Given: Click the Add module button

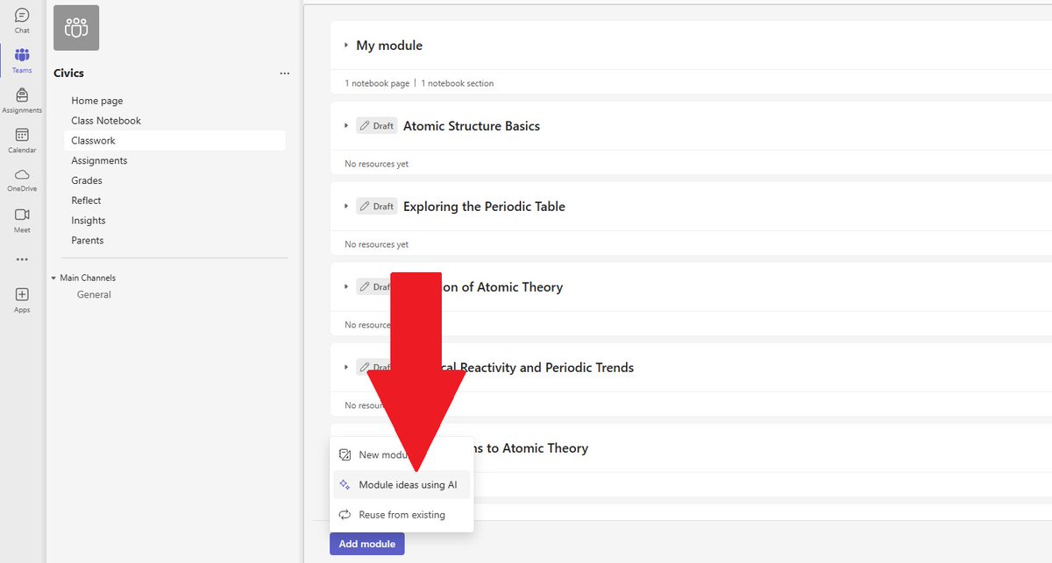Looking at the screenshot, I should click(x=366, y=544).
